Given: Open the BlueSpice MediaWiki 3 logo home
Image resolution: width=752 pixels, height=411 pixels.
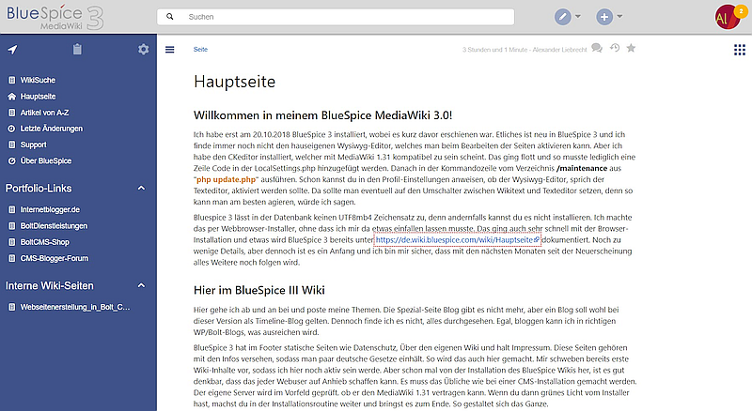Looking at the screenshot, I should tap(55, 17).
